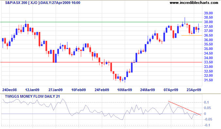Click the S&P/ASX 200 chart title
This screenshot has width=221, height=129.
tap(43, 3)
